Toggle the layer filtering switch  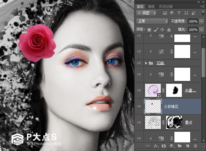203,13
